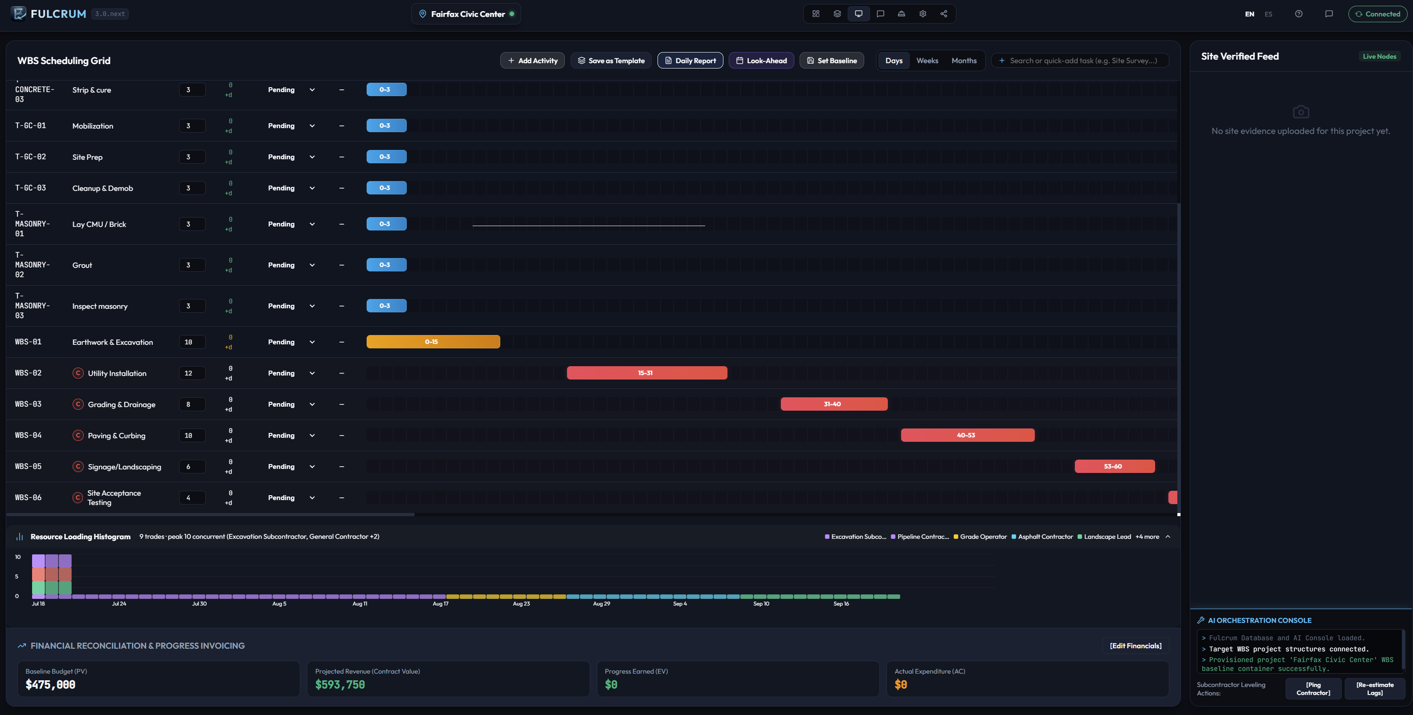This screenshot has width=1413, height=715.
Task: Switch language to ES
Action: pos(1268,14)
